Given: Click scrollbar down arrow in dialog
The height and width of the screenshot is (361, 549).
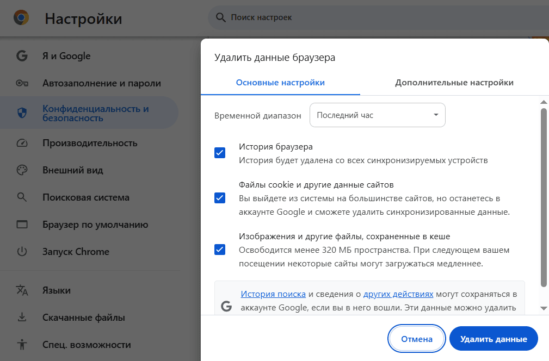Looking at the screenshot, I should point(544,308).
